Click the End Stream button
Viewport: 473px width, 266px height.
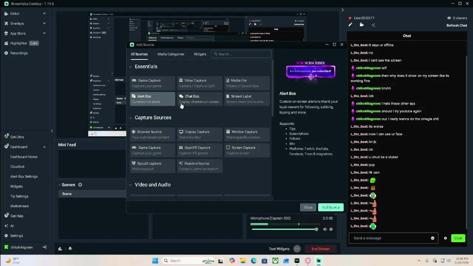pos(321,249)
